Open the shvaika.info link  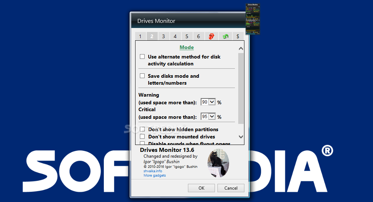coord(153,171)
